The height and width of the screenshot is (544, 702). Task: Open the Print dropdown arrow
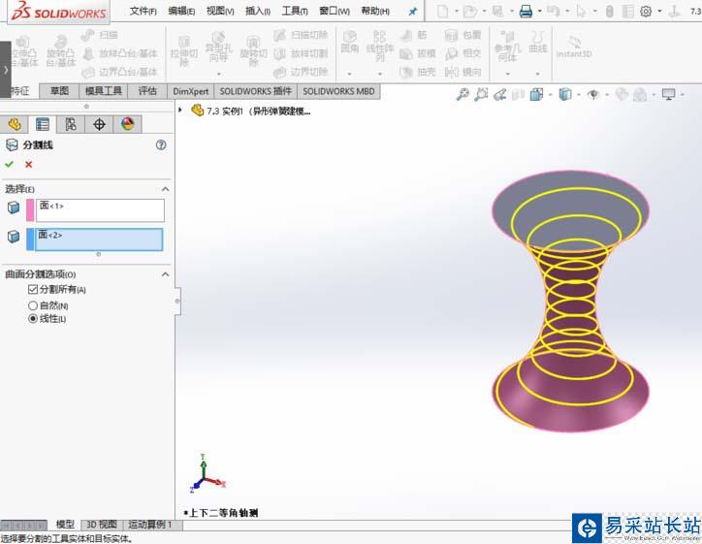click(539, 11)
